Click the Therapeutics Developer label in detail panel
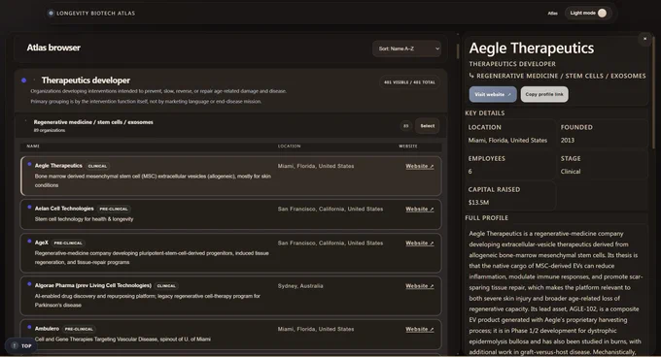 coord(512,64)
